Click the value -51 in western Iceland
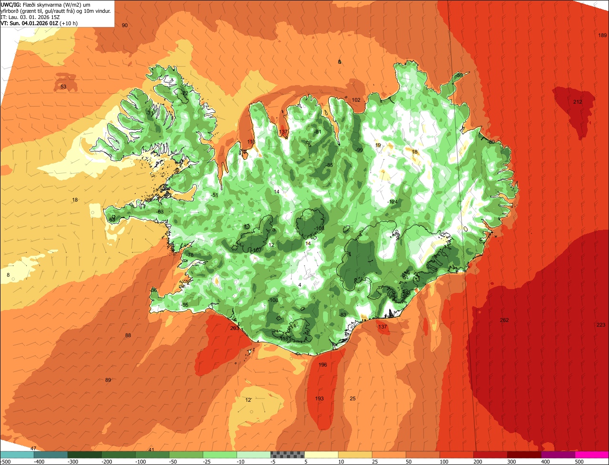The image size is (609, 465). click(x=215, y=195)
